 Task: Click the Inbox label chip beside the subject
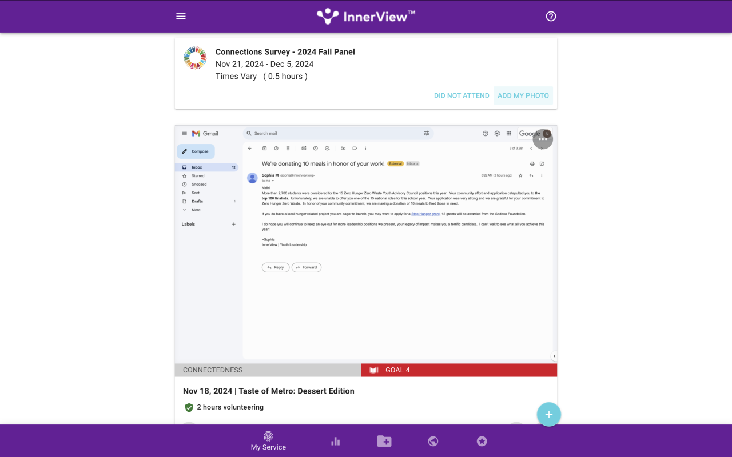(412, 164)
